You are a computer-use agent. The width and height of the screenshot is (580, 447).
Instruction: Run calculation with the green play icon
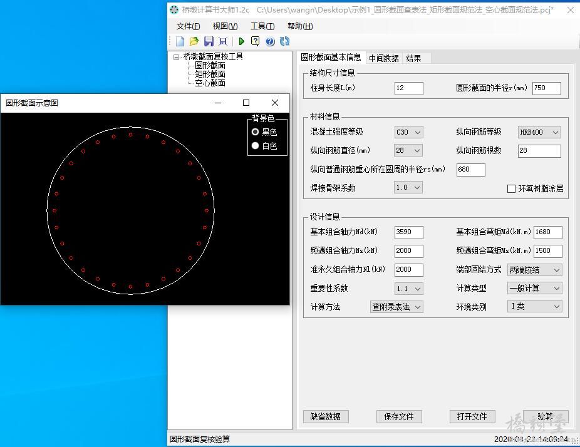pos(242,41)
